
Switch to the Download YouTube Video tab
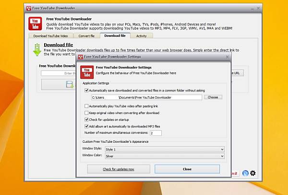(51, 36)
